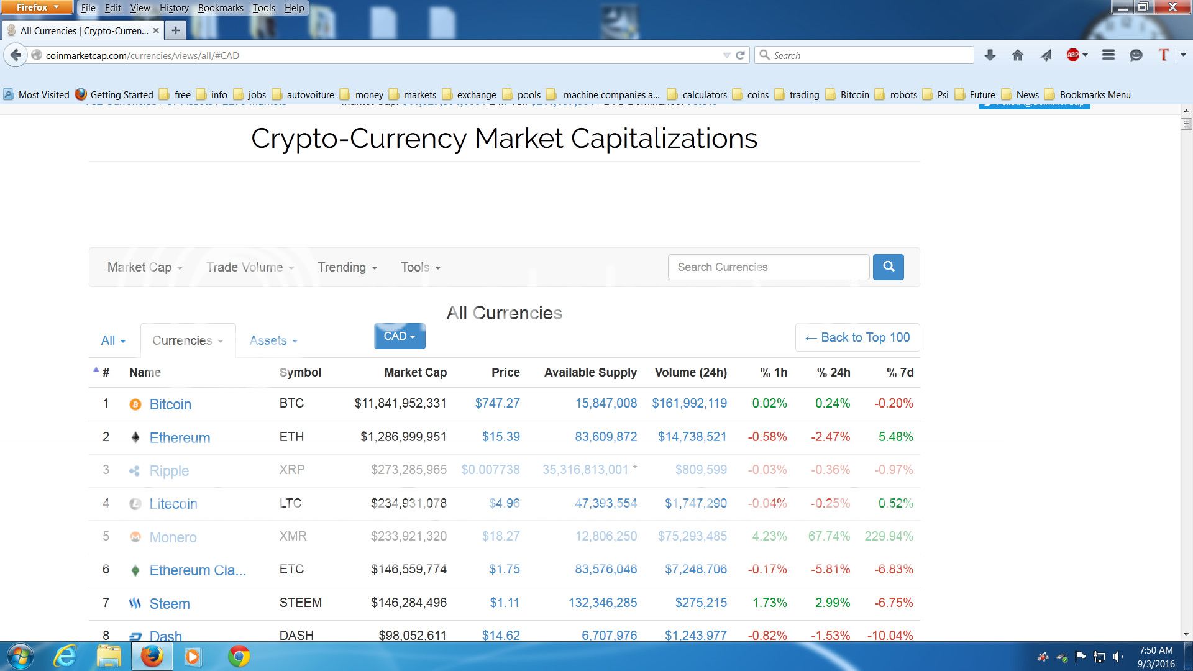Viewport: 1193px width, 671px height.
Task: Expand the Market Cap dropdown menu
Action: (x=145, y=267)
